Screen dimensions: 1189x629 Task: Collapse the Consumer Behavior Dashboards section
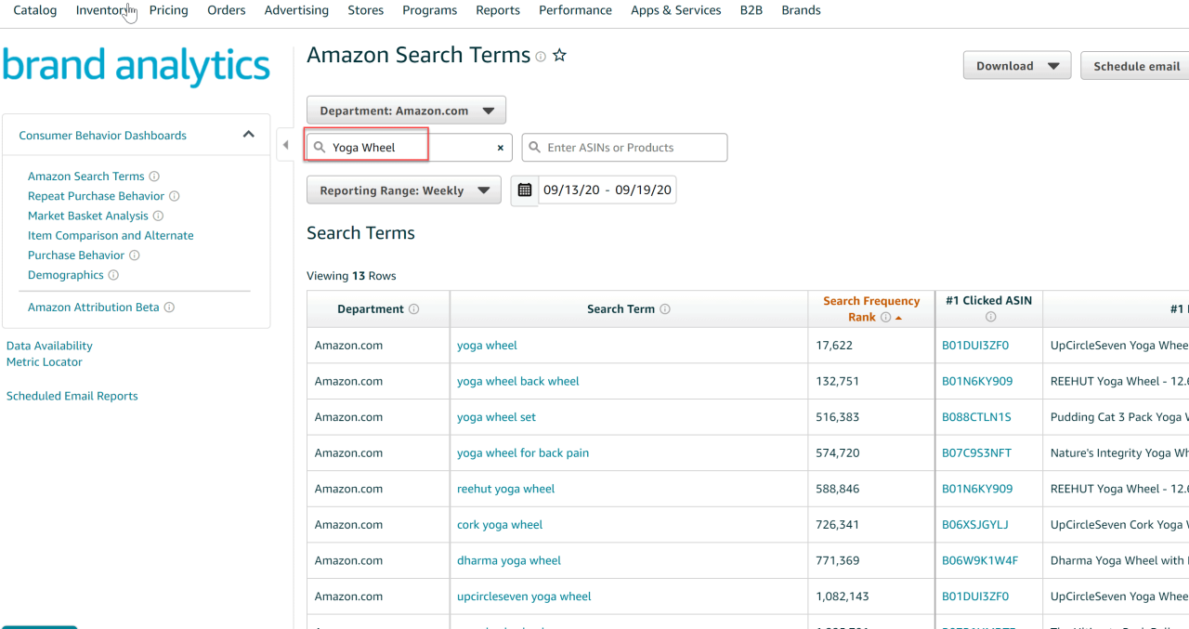coord(248,134)
